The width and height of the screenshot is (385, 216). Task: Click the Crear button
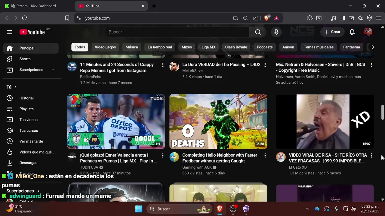click(x=332, y=32)
